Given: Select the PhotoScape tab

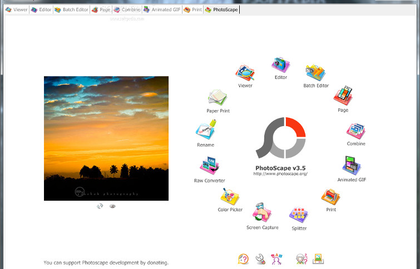Looking at the screenshot, I should (221, 9).
